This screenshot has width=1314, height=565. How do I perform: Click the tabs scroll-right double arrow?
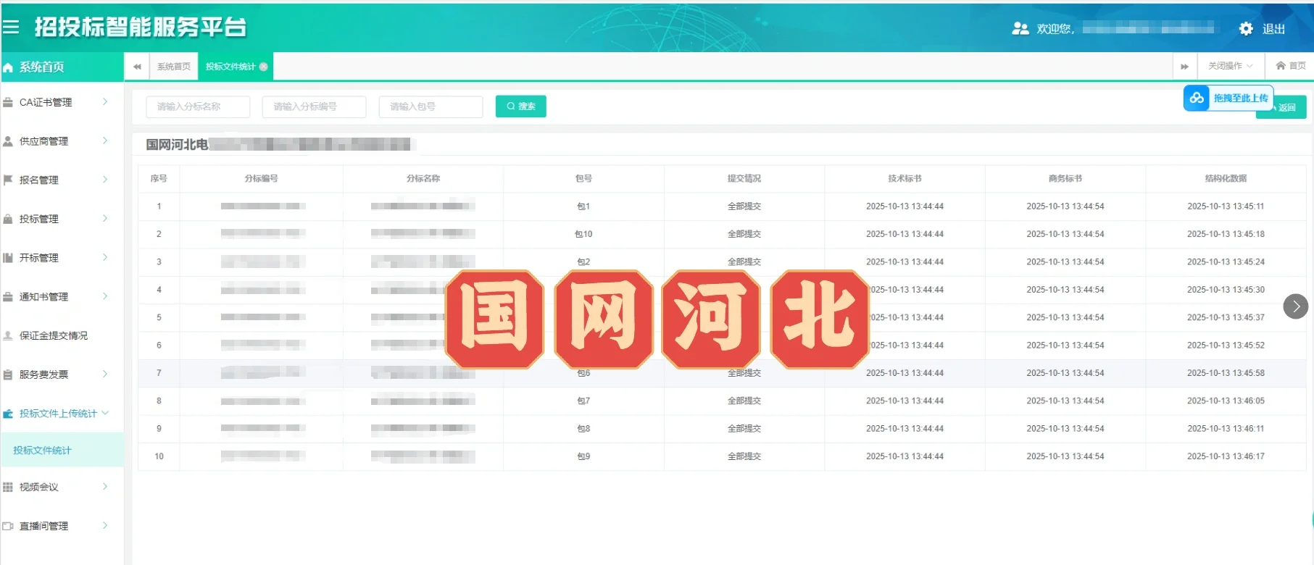point(1184,67)
